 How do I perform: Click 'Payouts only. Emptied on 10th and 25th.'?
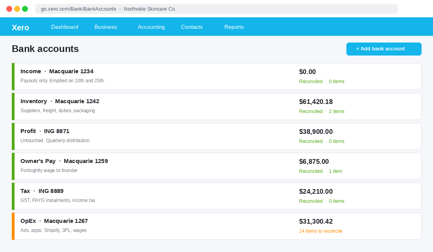(x=63, y=81)
